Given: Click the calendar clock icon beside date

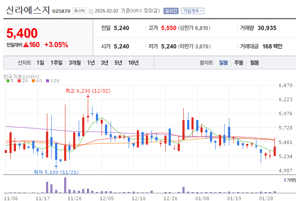Looking at the screenshot, I should (91, 11).
